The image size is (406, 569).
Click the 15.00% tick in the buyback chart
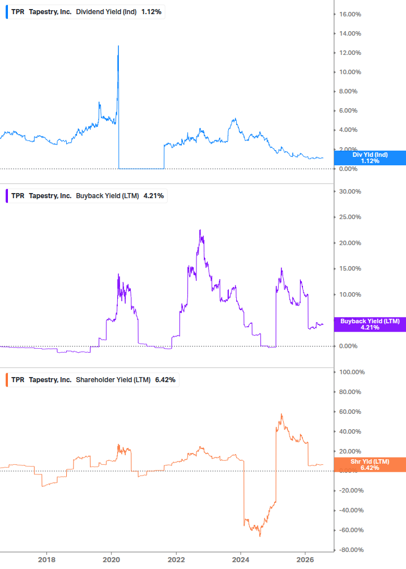pyautogui.click(x=350, y=268)
